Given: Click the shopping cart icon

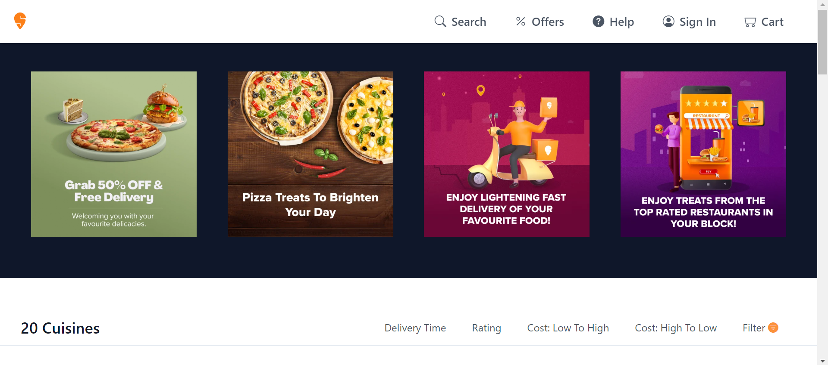Looking at the screenshot, I should 750,22.
